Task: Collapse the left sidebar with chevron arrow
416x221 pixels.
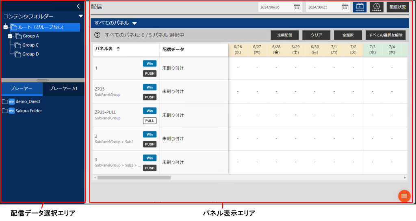Action: point(78,6)
